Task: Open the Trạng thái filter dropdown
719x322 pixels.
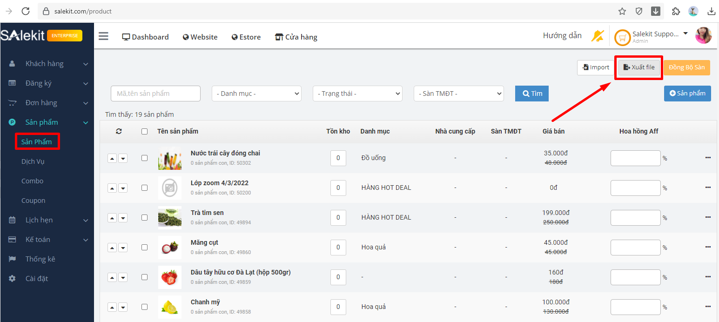Action: click(357, 94)
